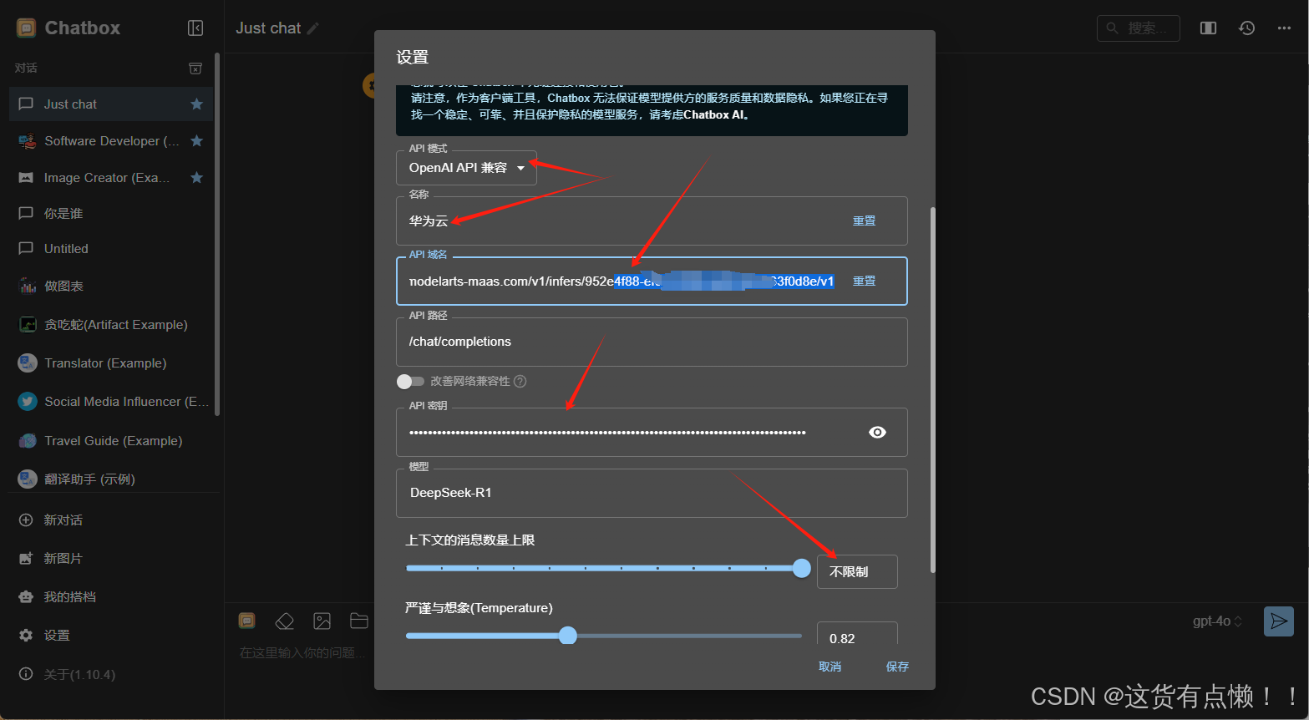
Task: Save settings with 保存
Action: [x=897, y=667]
